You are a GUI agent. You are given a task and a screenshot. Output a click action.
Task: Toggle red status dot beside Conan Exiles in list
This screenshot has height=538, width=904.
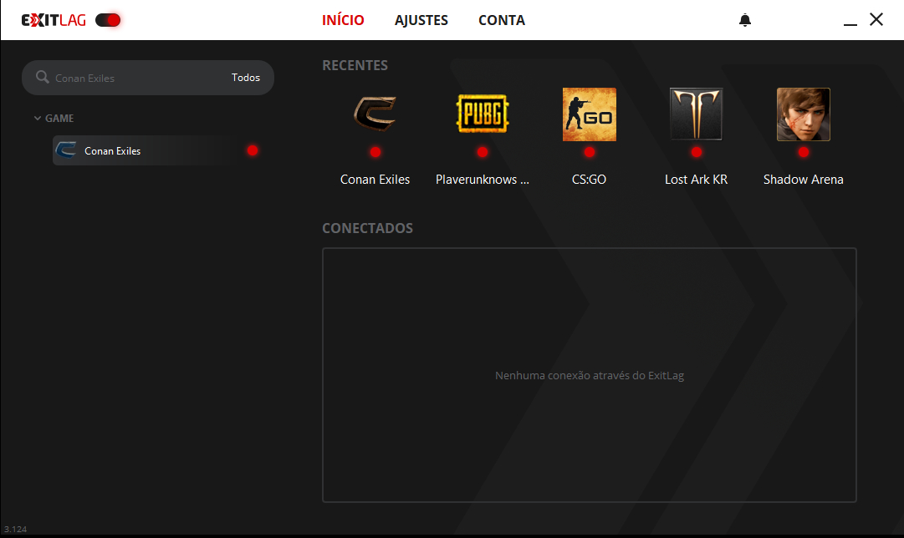(253, 150)
